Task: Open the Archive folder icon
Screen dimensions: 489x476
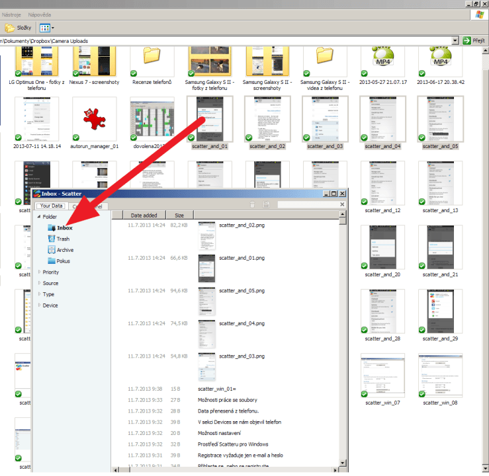Action: tap(52, 251)
